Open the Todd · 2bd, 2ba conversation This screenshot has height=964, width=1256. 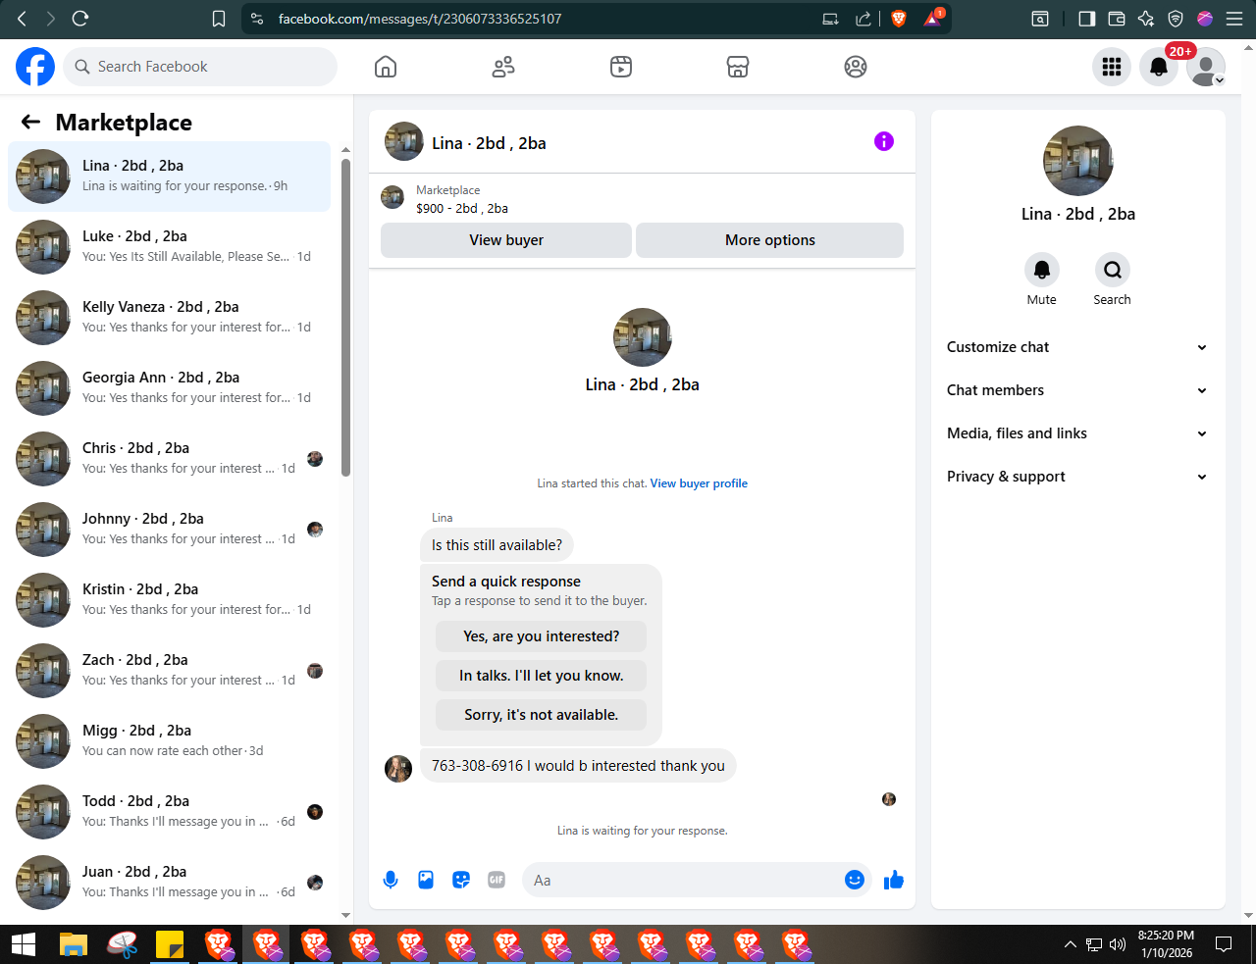click(x=170, y=812)
